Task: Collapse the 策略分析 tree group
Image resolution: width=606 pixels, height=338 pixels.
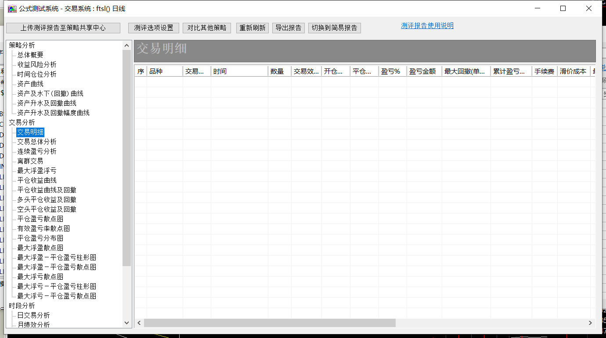Action: click(x=22, y=45)
